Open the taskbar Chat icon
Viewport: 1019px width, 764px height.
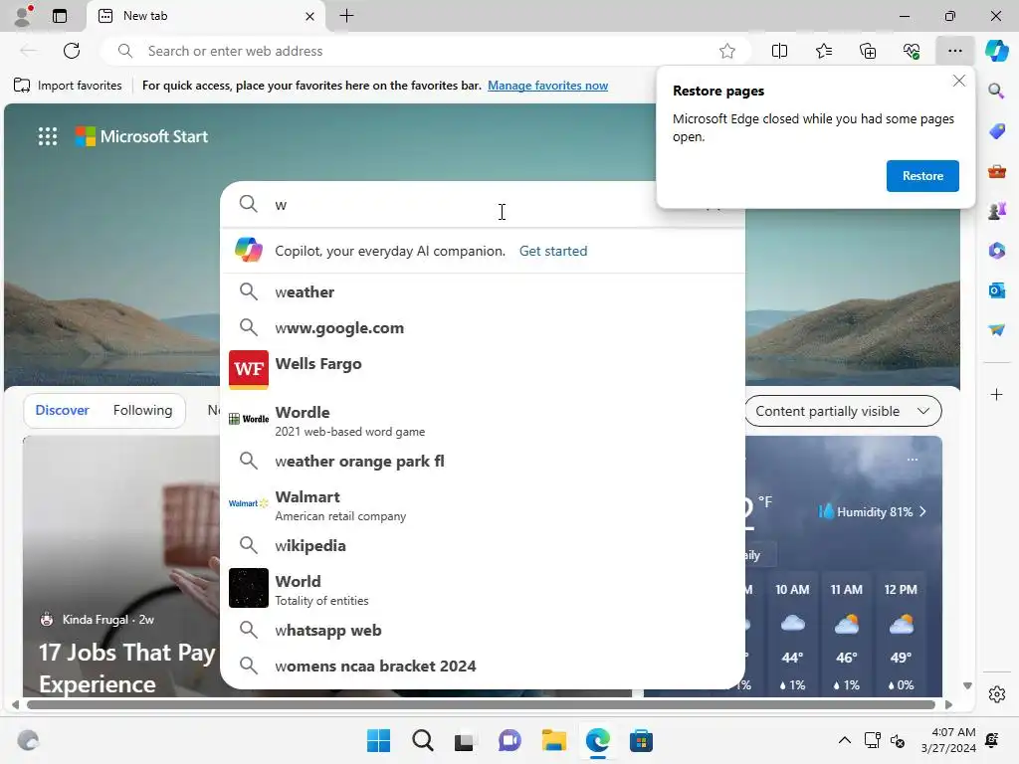(509, 740)
